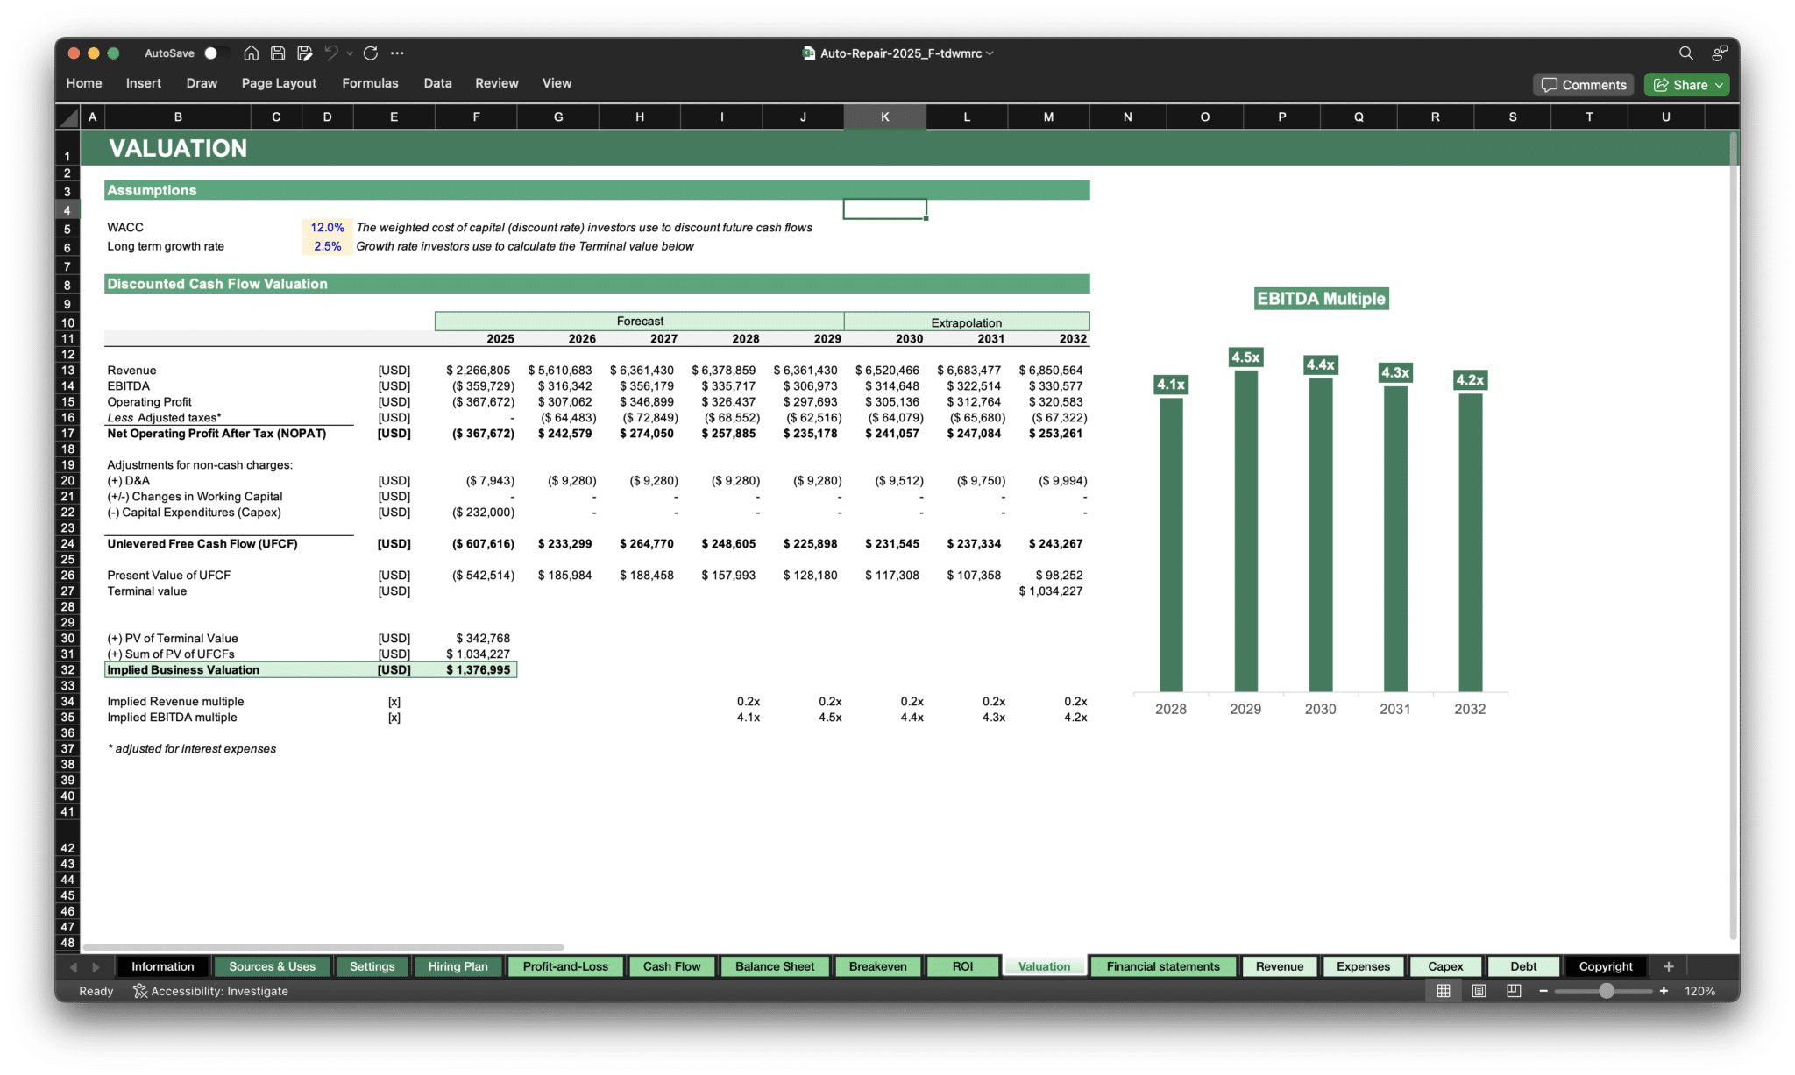This screenshot has width=1795, height=1075.
Task: Open the Formulas ribbon tab
Action: pos(370,83)
